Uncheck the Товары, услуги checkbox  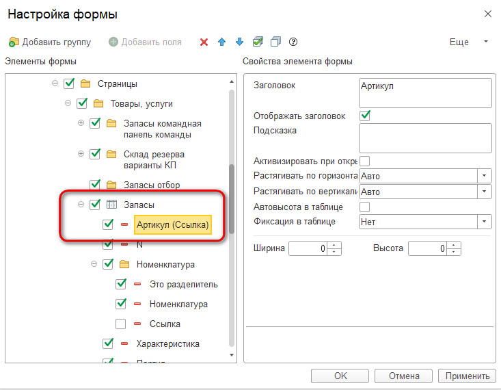tap(82, 103)
